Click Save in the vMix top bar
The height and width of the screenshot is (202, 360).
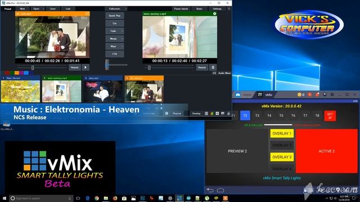(53, 9)
